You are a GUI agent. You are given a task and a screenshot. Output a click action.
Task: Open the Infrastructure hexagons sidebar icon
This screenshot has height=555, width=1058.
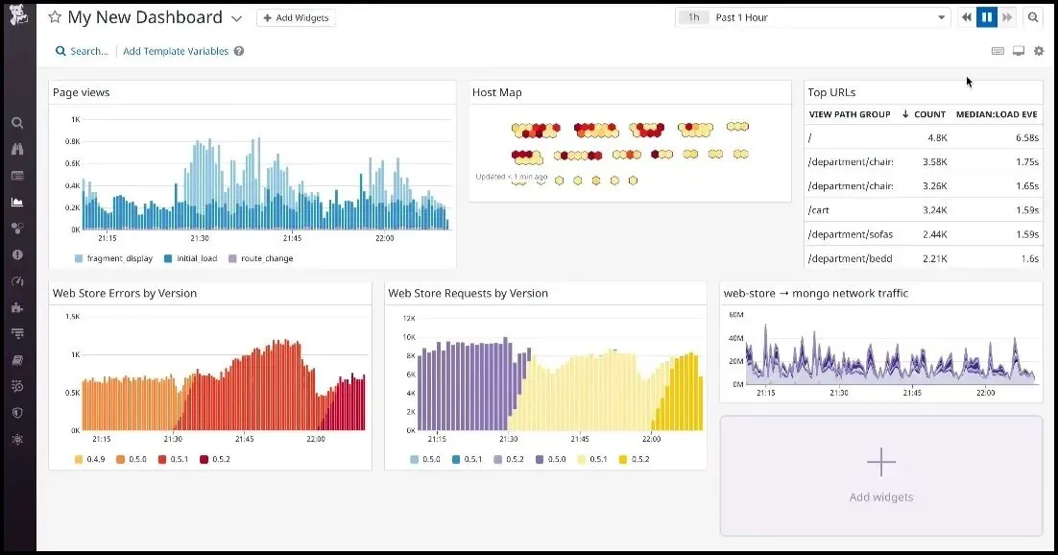[17, 229]
